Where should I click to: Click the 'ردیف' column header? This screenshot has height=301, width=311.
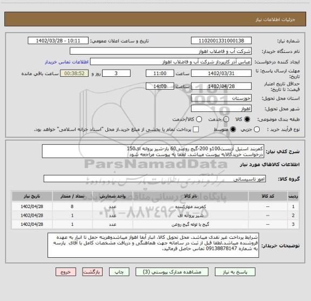pyautogui.click(x=293, y=196)
